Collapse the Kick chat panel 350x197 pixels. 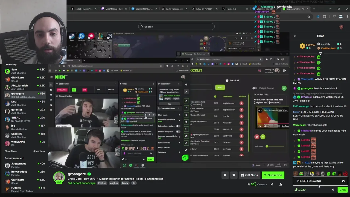(x=295, y=36)
